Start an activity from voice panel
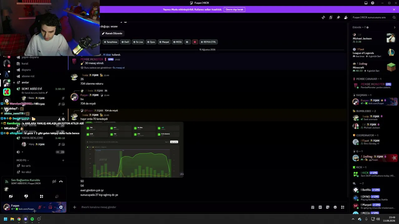Screen dimensions: 399x224 [x=41, y=196]
